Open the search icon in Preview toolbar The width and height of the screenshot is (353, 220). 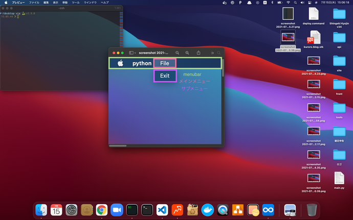click(x=219, y=53)
